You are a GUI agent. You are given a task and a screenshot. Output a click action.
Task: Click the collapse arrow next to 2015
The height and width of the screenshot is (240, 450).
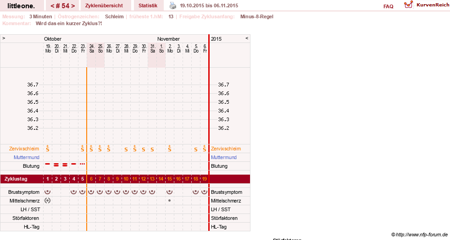coord(246,38)
